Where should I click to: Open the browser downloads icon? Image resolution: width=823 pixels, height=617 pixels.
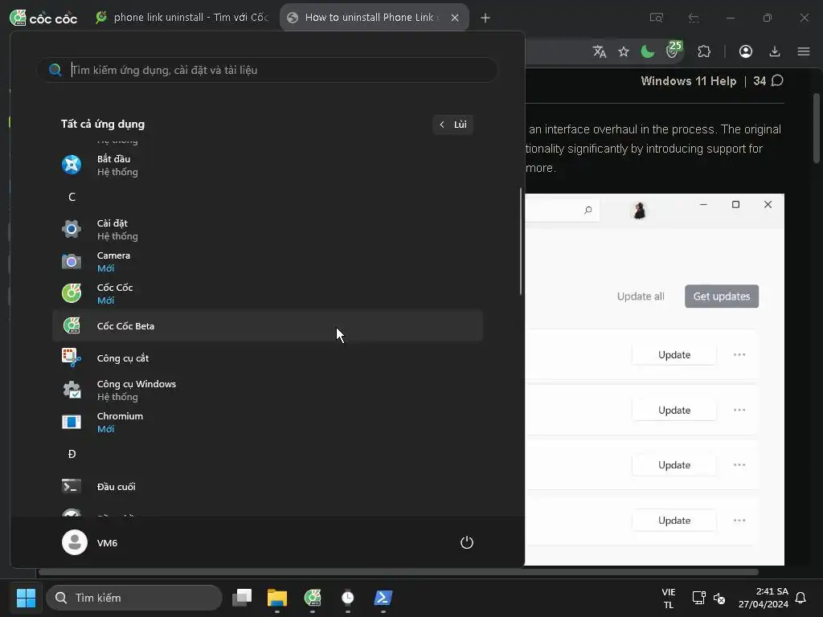click(774, 51)
